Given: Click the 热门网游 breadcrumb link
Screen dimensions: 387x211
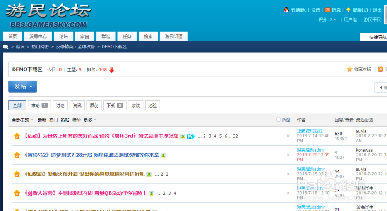Looking at the screenshot, I should click(x=40, y=46).
